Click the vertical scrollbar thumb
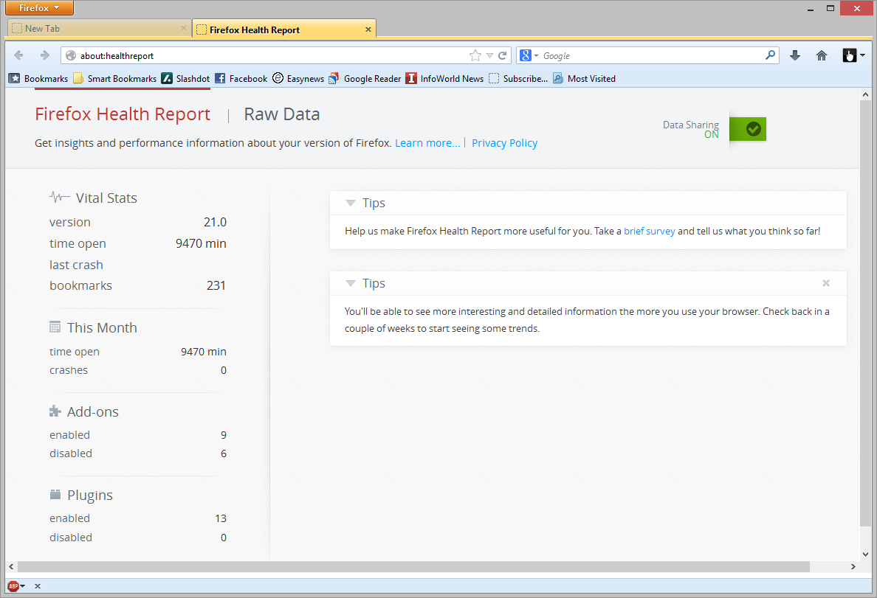This screenshot has width=877, height=598. pos(865,313)
